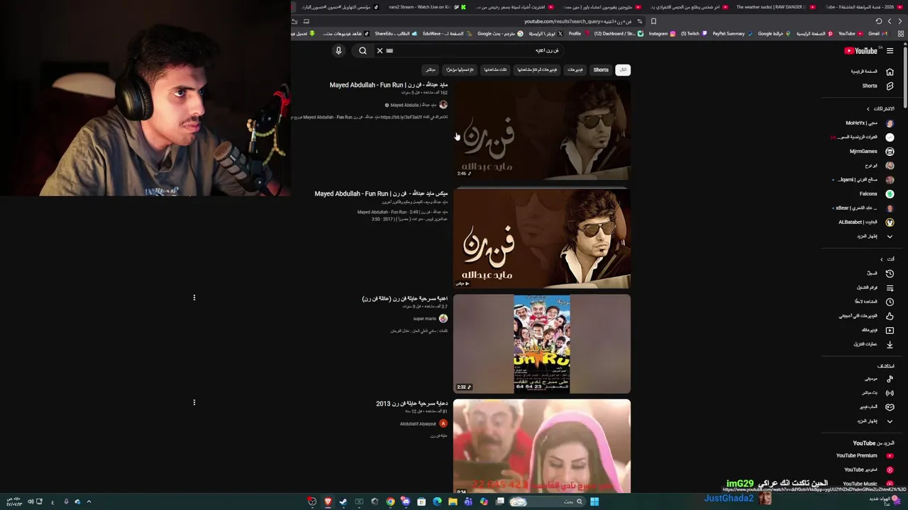The image size is (908, 510).
Task: Open the Fun Run mix thumbnail
Action: (x=542, y=238)
